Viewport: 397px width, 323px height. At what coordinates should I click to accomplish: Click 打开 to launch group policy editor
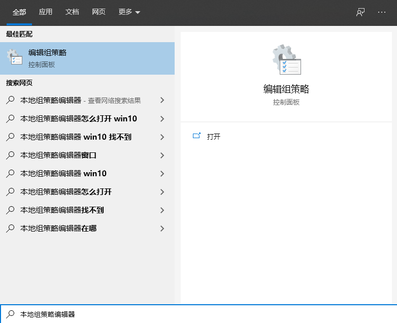pos(214,137)
